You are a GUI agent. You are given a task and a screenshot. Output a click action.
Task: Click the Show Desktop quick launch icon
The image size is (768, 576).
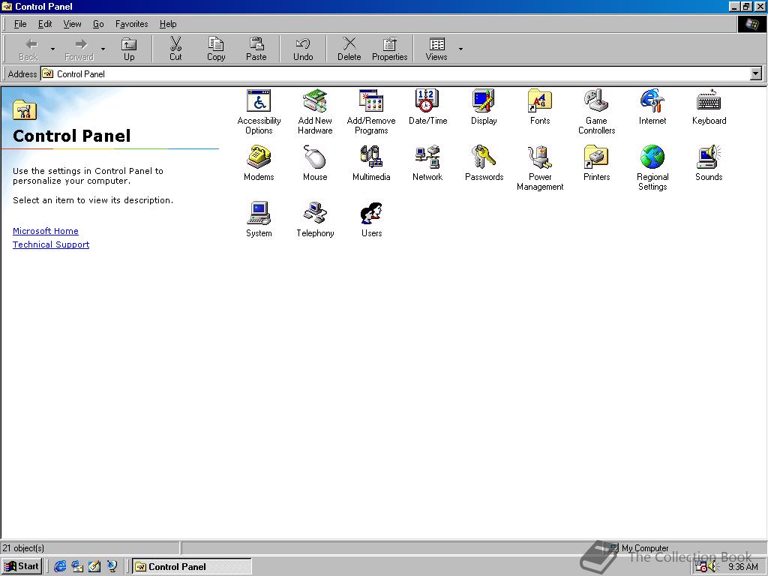pos(94,567)
